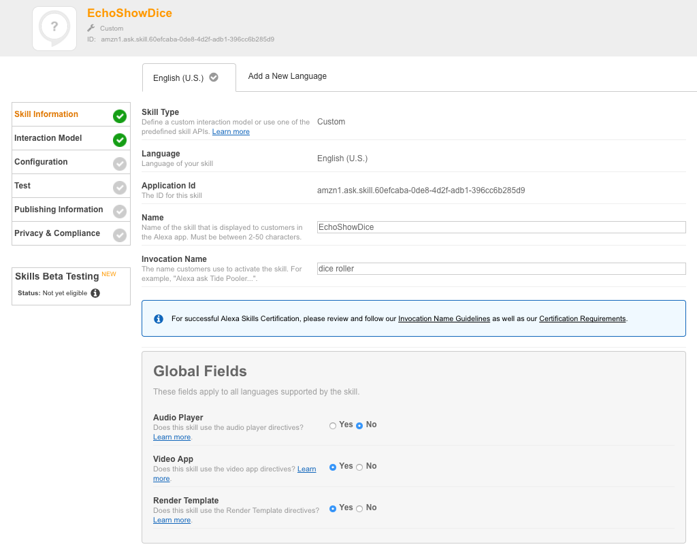The width and height of the screenshot is (697, 551).
Task: Click the Global Fields heading
Action: coord(200,371)
